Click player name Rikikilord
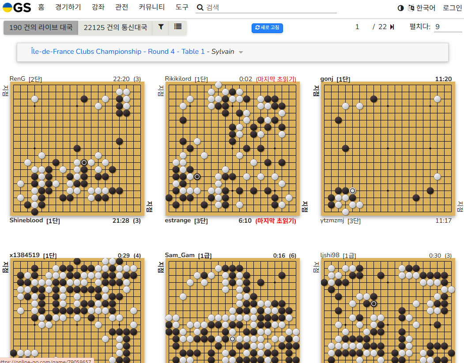 pos(178,79)
